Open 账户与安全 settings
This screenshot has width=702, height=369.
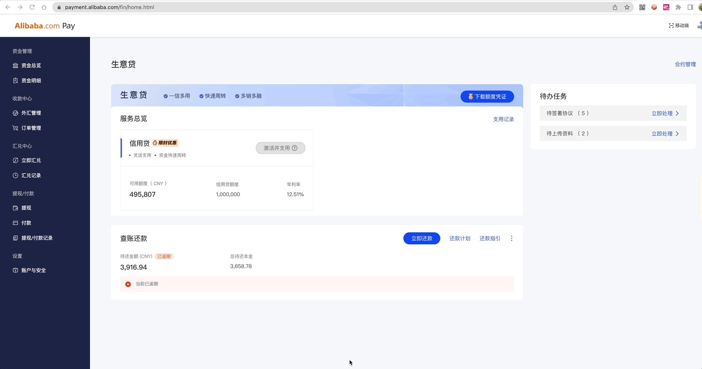point(34,270)
